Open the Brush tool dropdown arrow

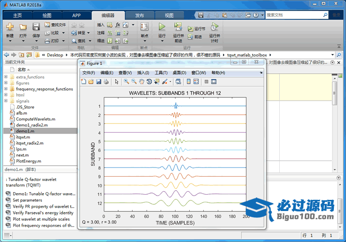point(170,82)
